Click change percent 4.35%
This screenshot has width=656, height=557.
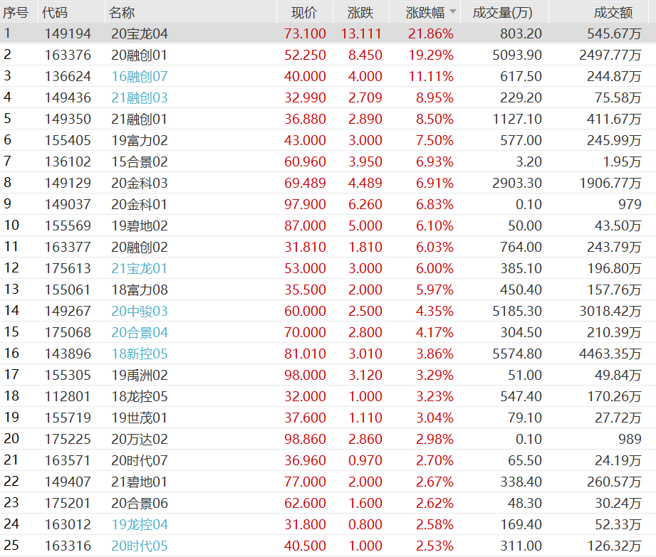(x=434, y=310)
